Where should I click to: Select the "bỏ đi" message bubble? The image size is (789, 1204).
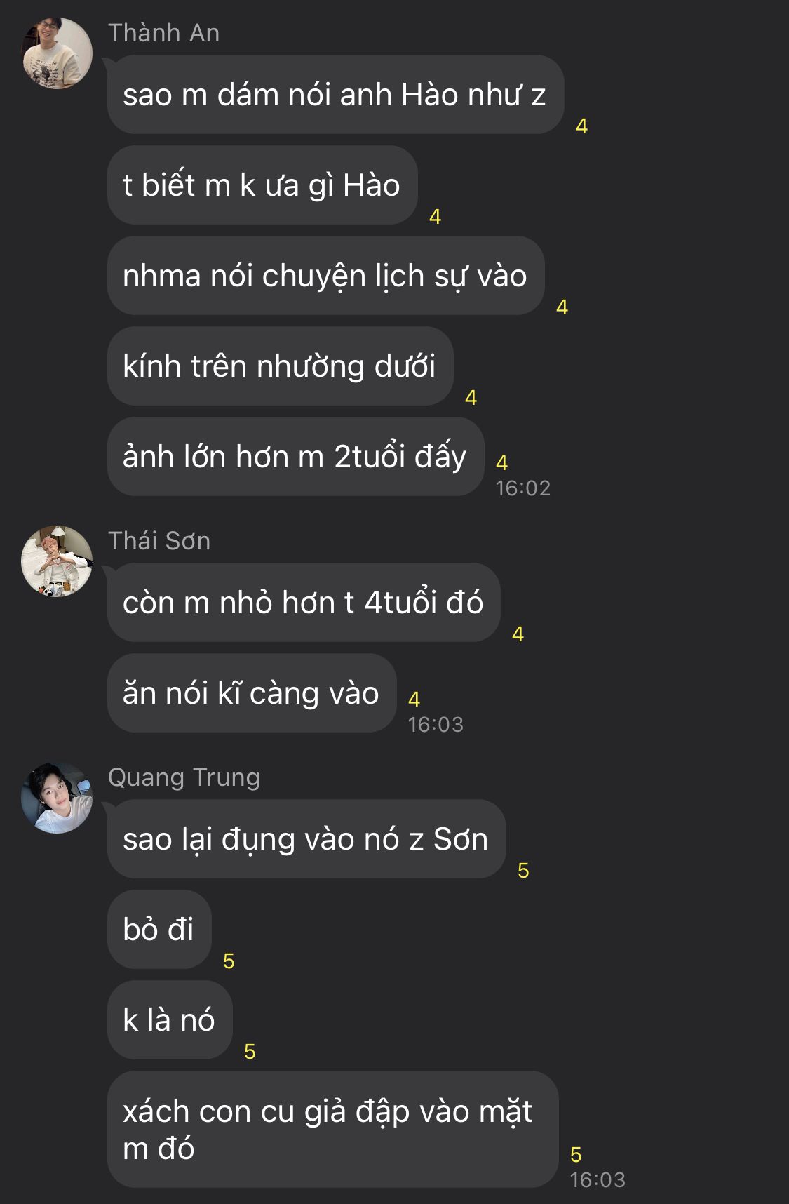159,930
